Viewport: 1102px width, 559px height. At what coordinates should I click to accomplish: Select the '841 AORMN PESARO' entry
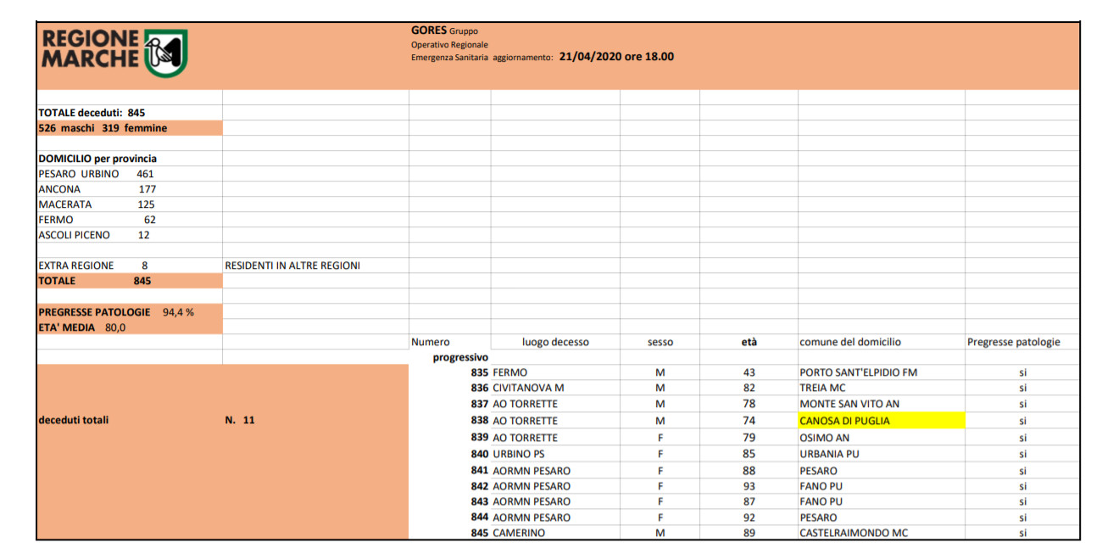click(520, 471)
